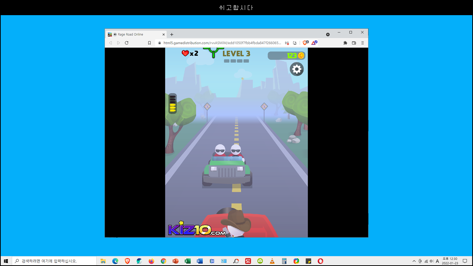Click the gold coin icon
Screen dimensions: 473x266
point(301,55)
